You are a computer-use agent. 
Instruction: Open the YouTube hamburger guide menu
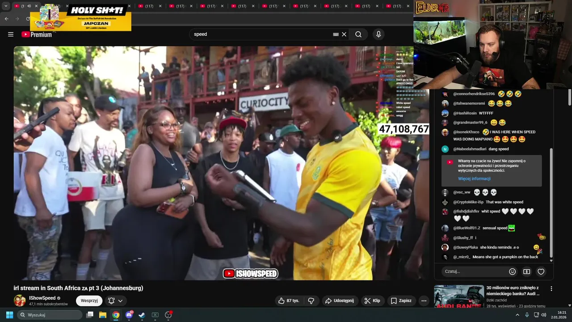11,34
